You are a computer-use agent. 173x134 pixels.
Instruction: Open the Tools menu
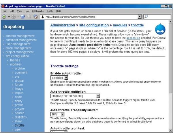[50, 11]
